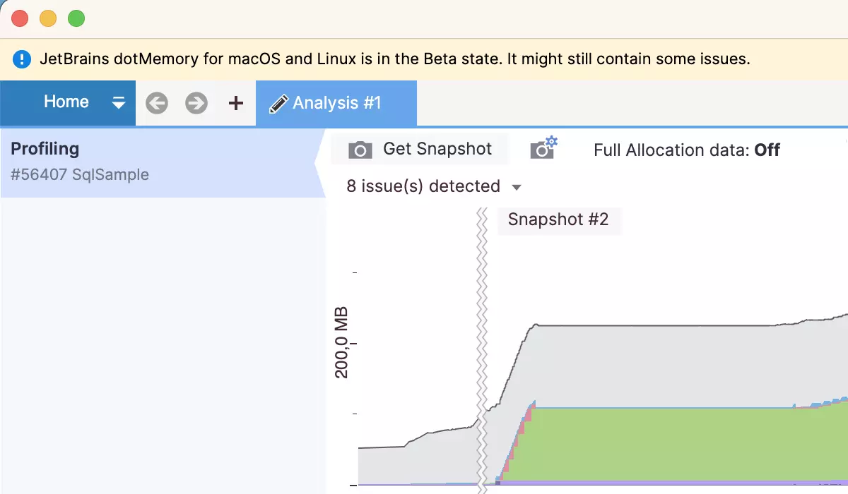Click the pencil icon on Analysis #1
The width and height of the screenshot is (848, 494).
pos(278,104)
